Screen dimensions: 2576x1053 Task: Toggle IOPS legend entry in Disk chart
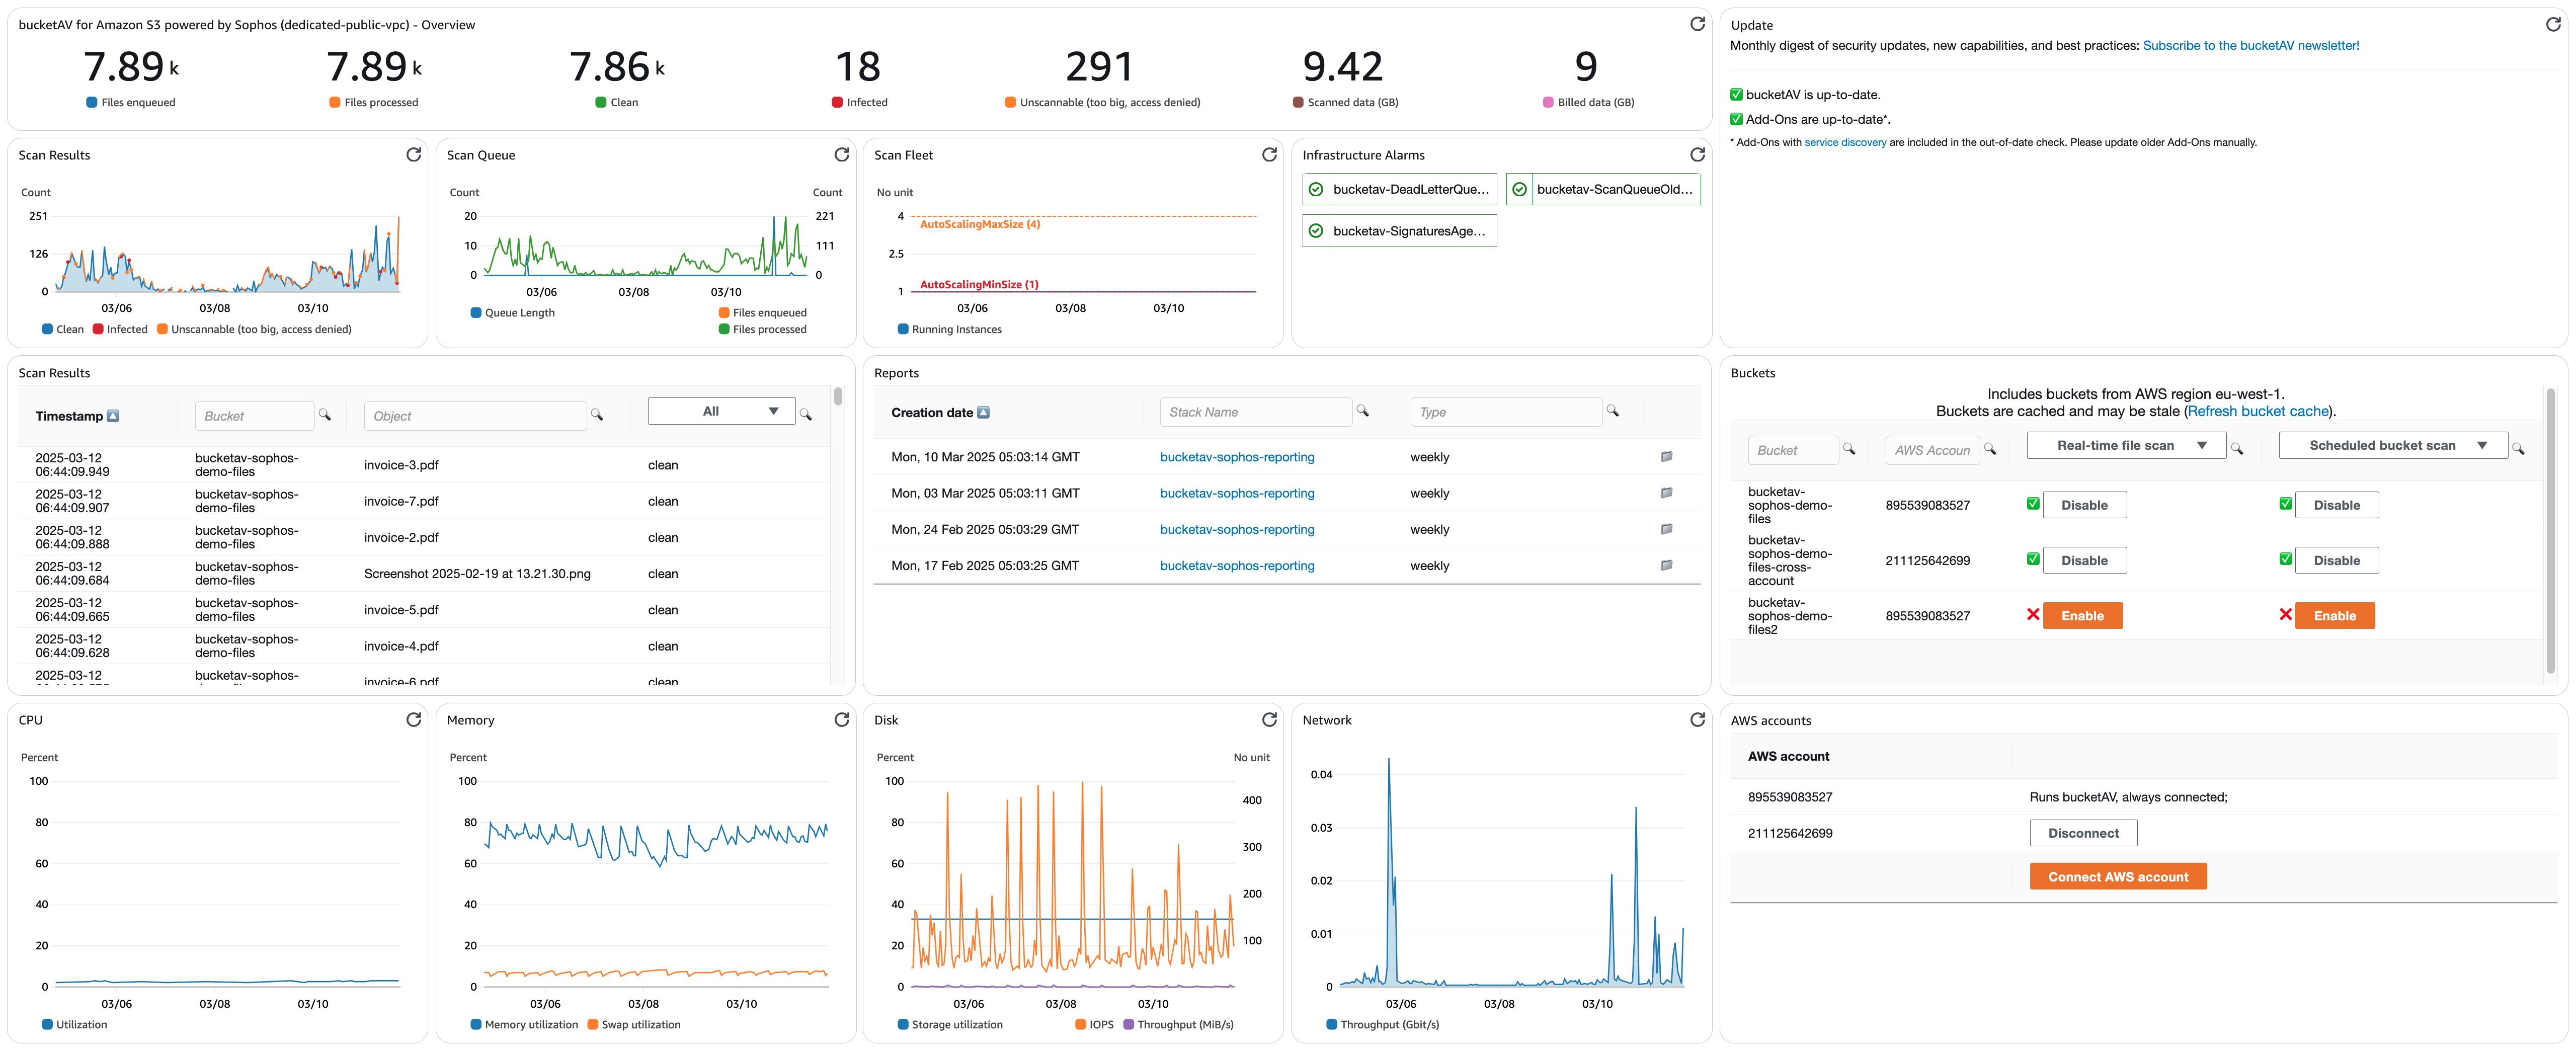(1094, 1024)
